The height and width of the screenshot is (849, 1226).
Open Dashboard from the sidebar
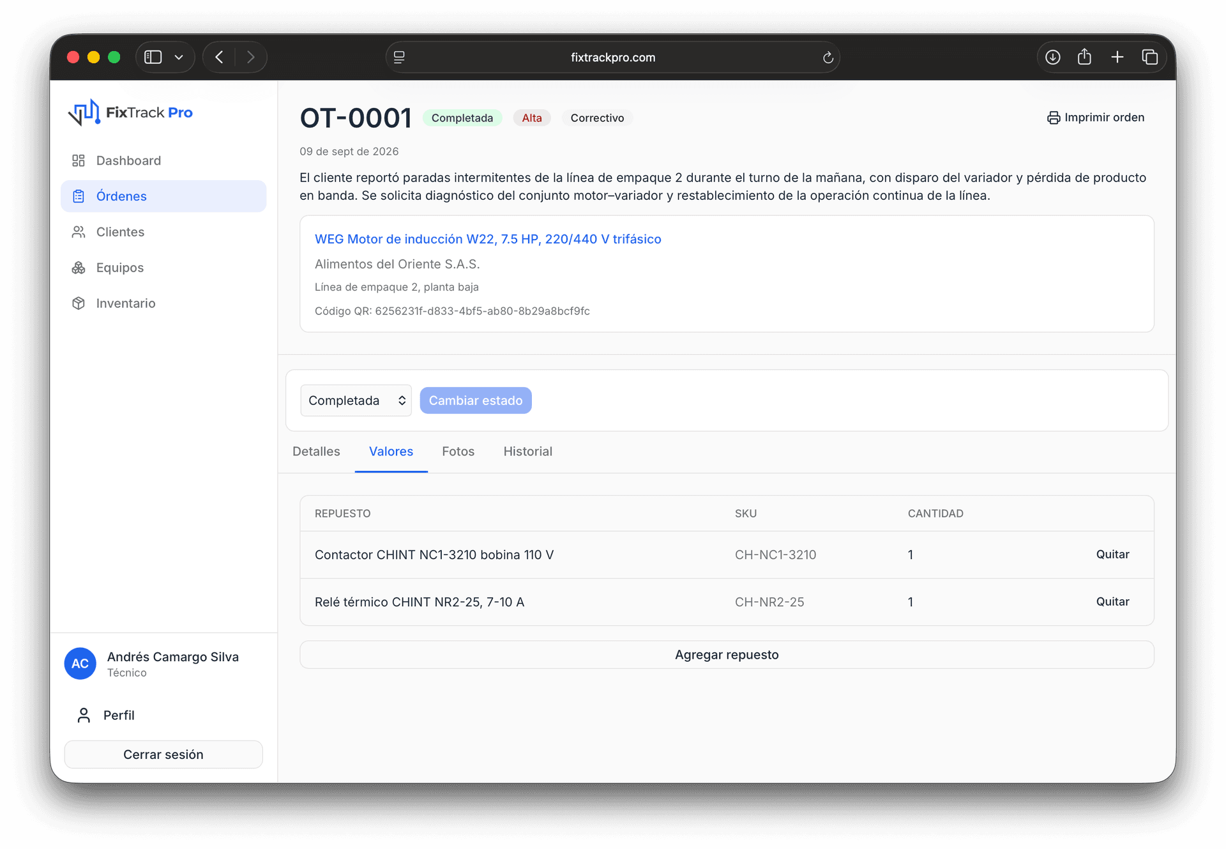pyautogui.click(x=163, y=160)
